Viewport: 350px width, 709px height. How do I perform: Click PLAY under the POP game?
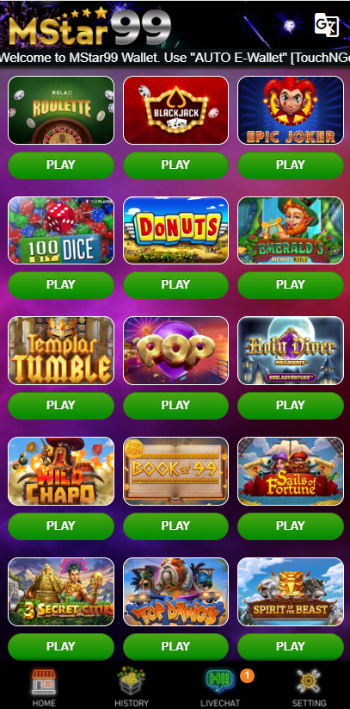click(175, 406)
